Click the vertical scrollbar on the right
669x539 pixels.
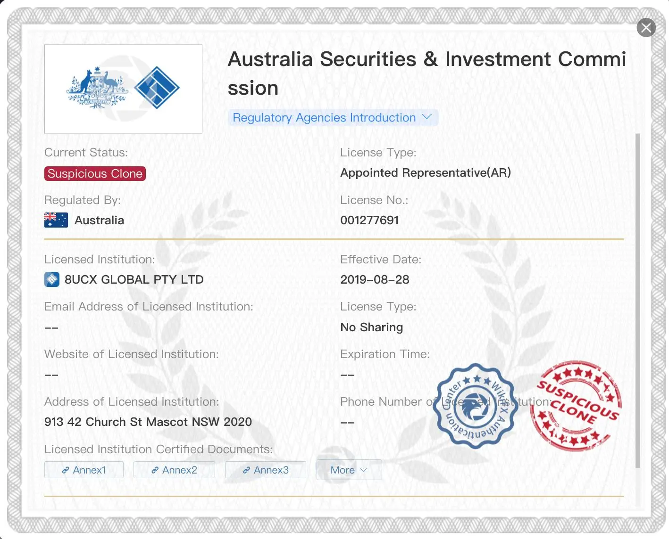coord(638,301)
